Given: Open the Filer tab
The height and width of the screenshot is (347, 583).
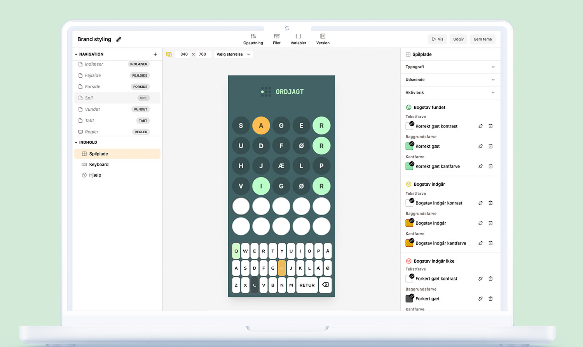Looking at the screenshot, I should (277, 39).
